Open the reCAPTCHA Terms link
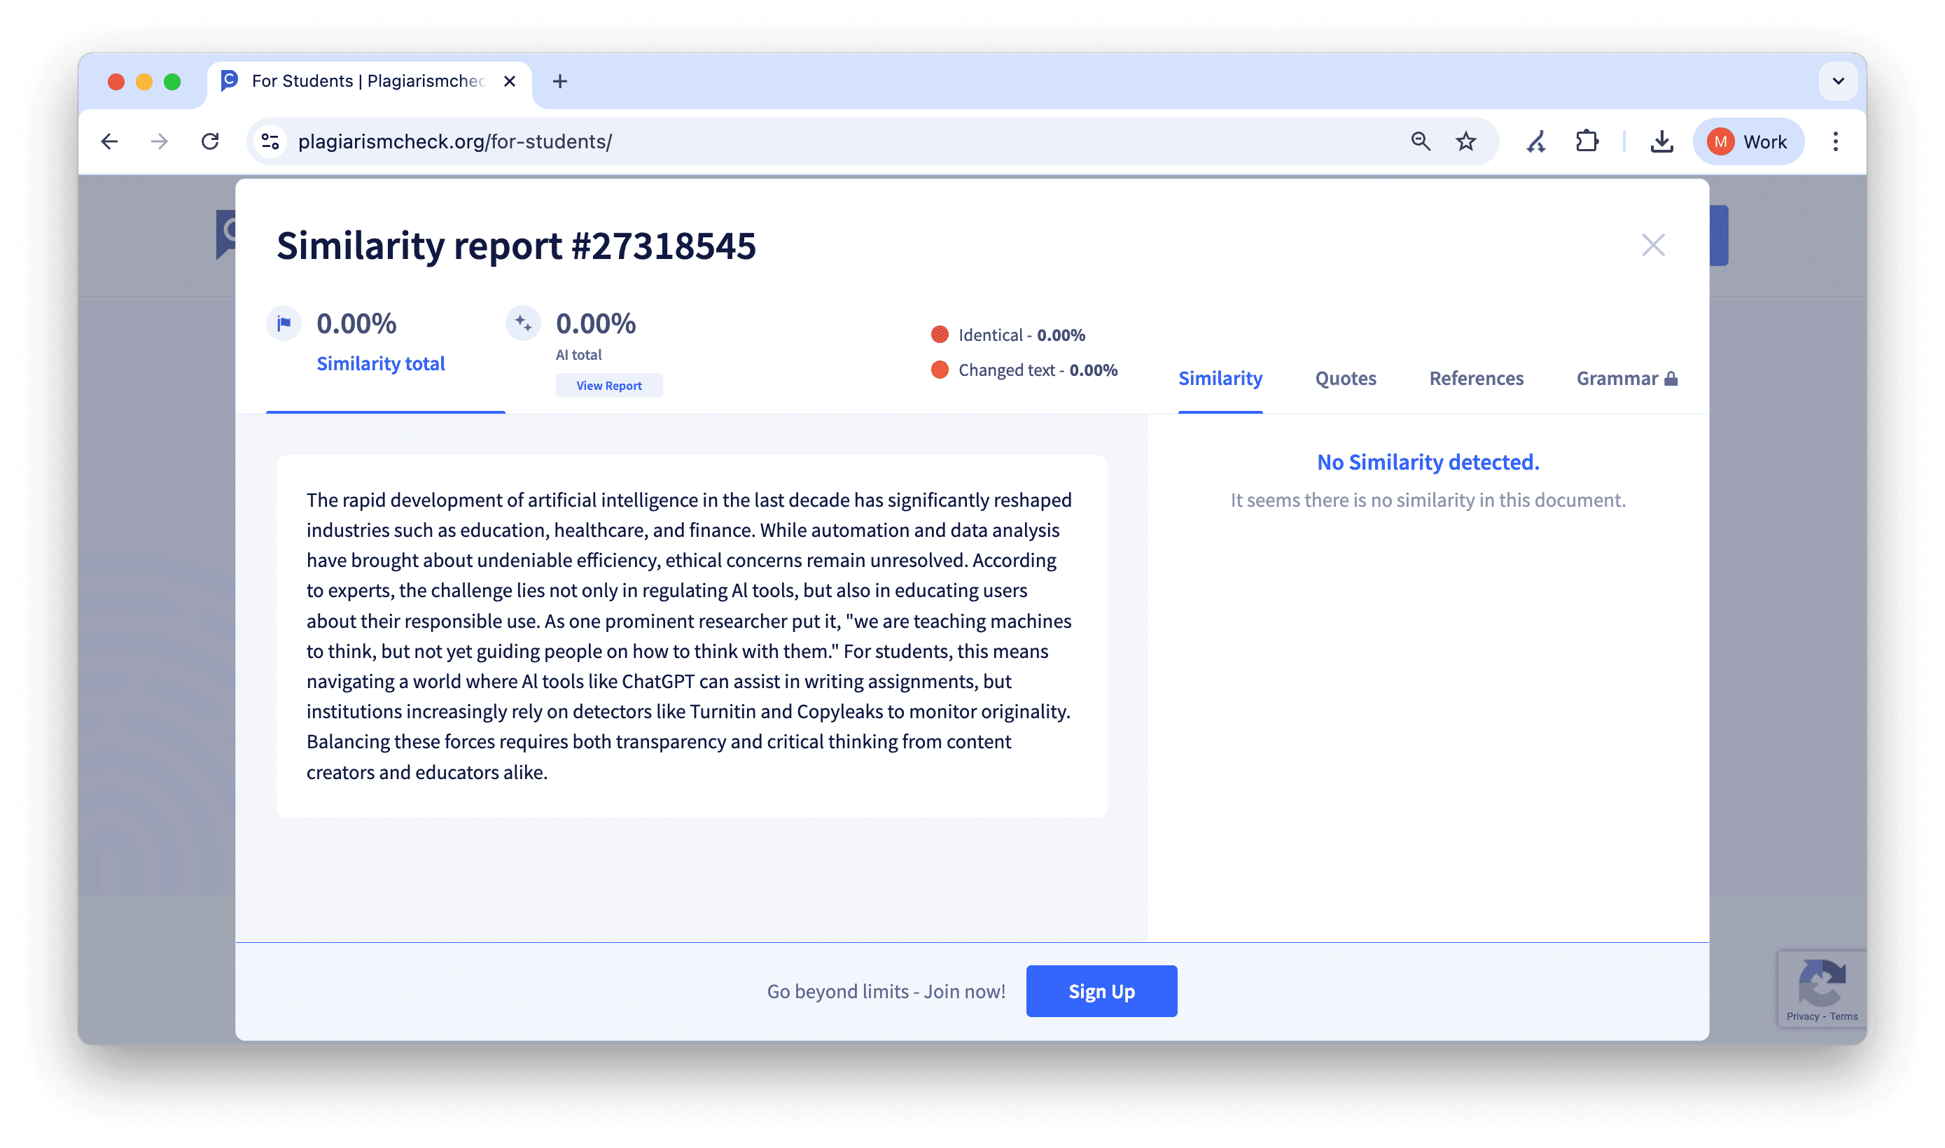This screenshot has width=1945, height=1148. click(x=1843, y=1016)
